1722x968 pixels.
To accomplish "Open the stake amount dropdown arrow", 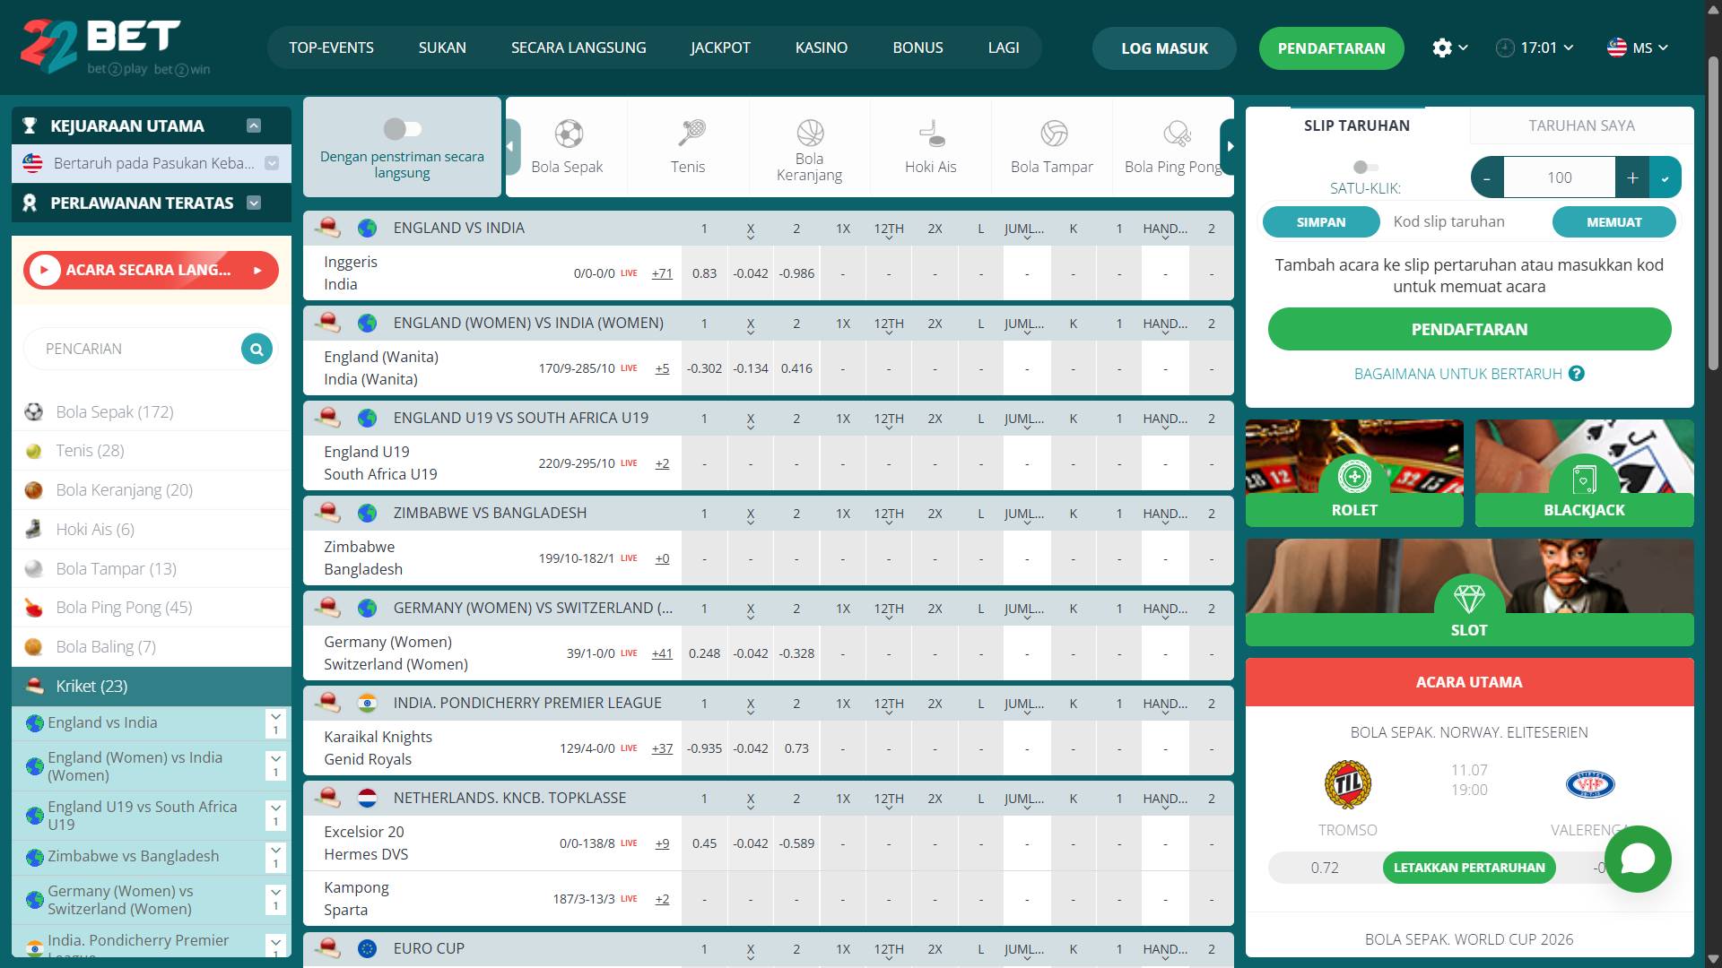I will pos(1665,177).
